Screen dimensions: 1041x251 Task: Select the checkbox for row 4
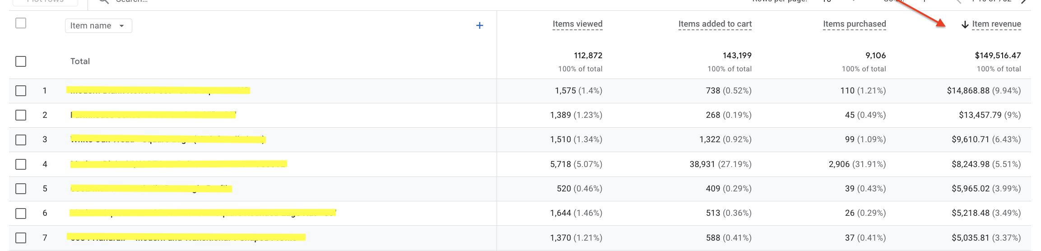click(21, 164)
